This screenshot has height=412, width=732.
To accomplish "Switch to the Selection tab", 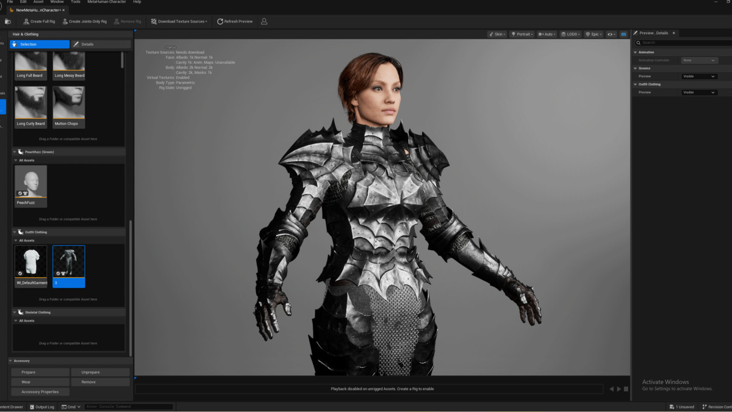I will [x=39, y=45].
